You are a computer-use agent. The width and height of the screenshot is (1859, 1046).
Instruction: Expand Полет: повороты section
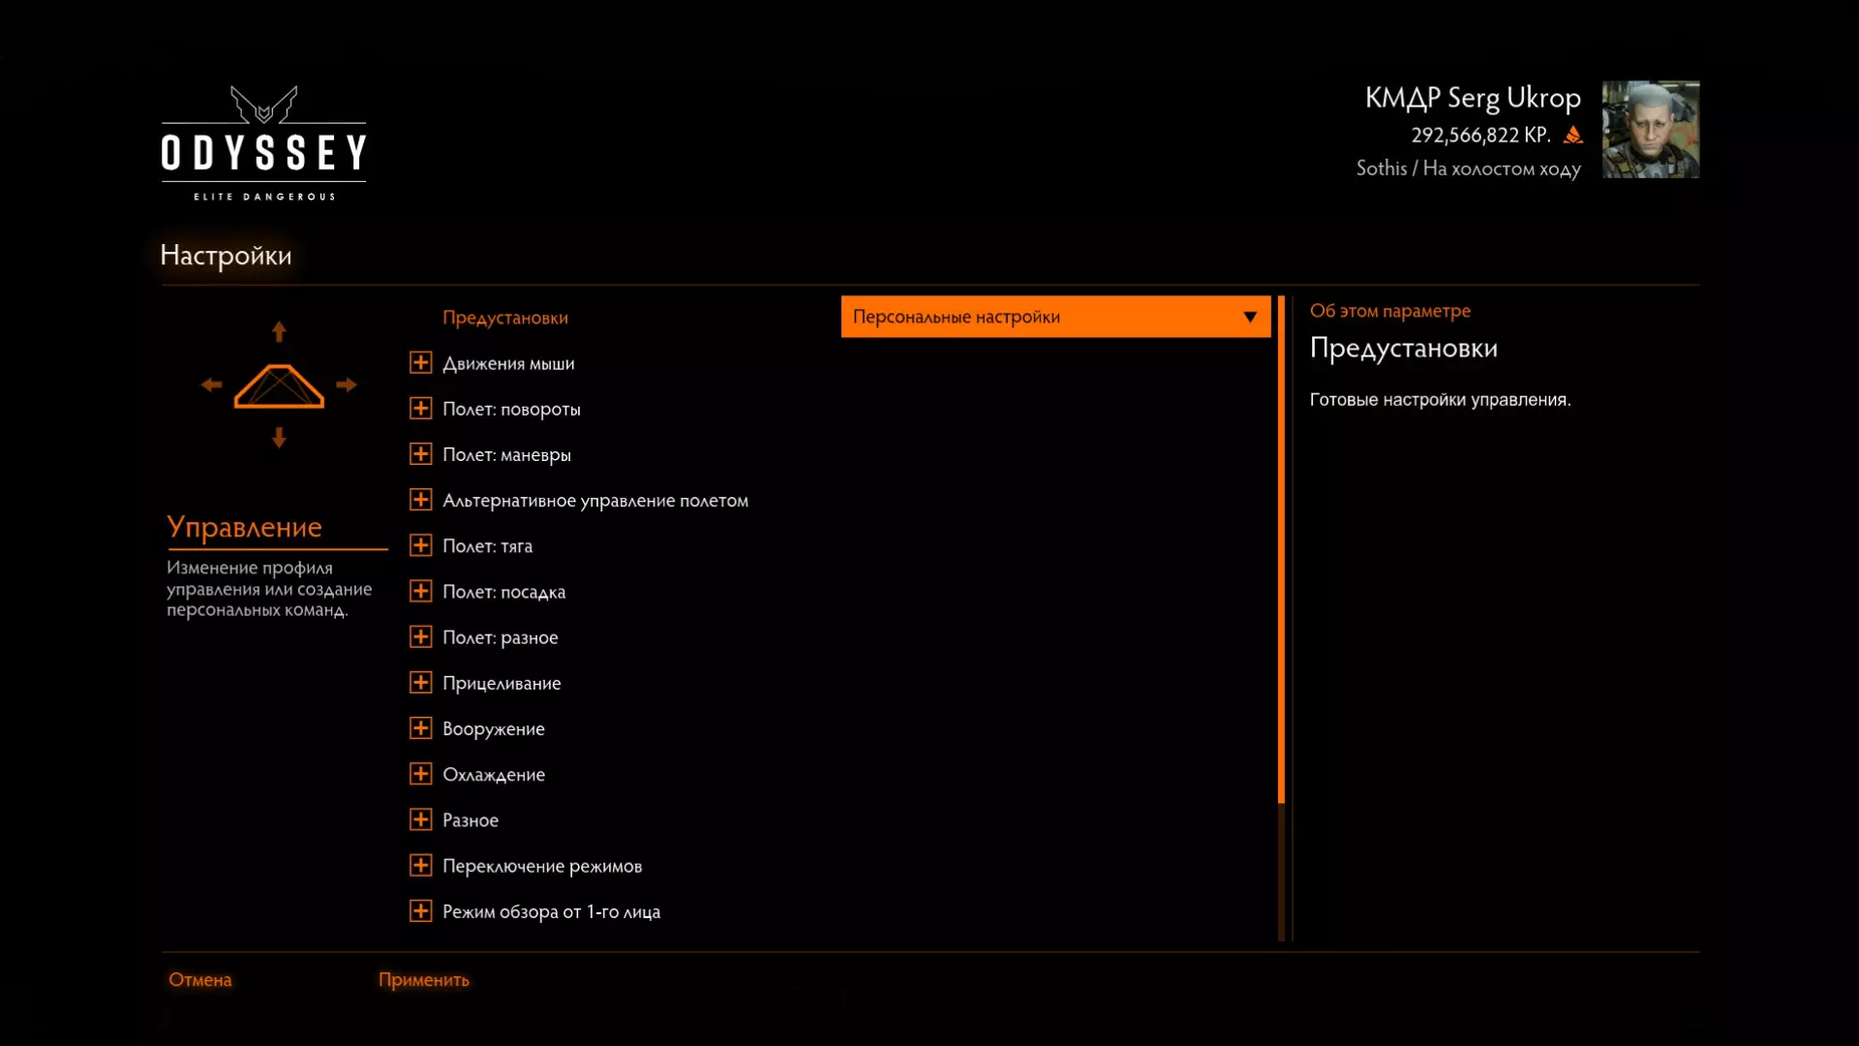[x=420, y=409]
